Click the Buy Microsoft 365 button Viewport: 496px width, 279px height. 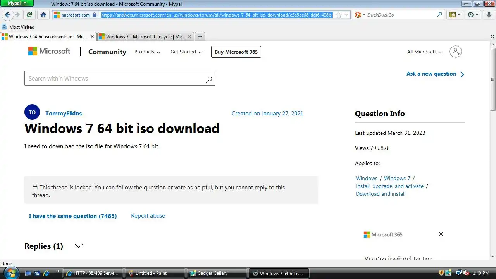236,52
